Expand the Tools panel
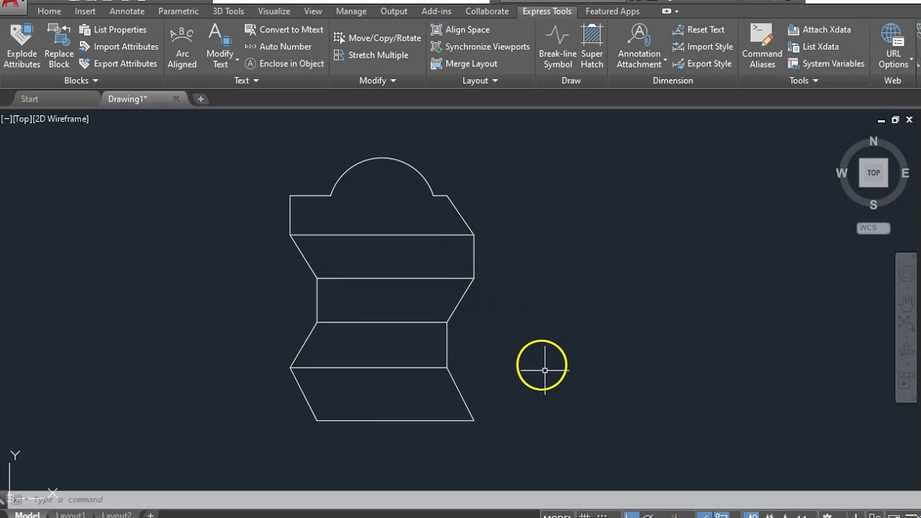 (x=804, y=81)
